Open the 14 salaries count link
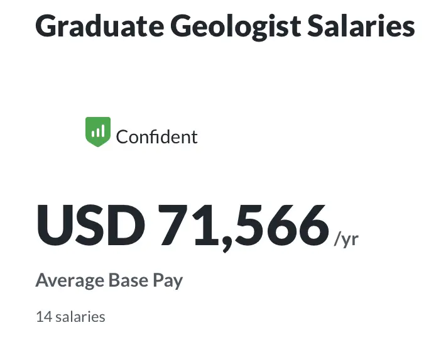Screen dimensions: 436x347 70,317
